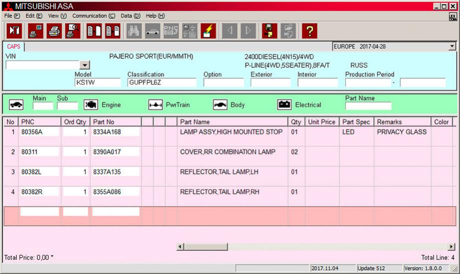Click the next right arrow toolbar icon
The image size is (460, 274).
pyautogui.click(x=248, y=31)
